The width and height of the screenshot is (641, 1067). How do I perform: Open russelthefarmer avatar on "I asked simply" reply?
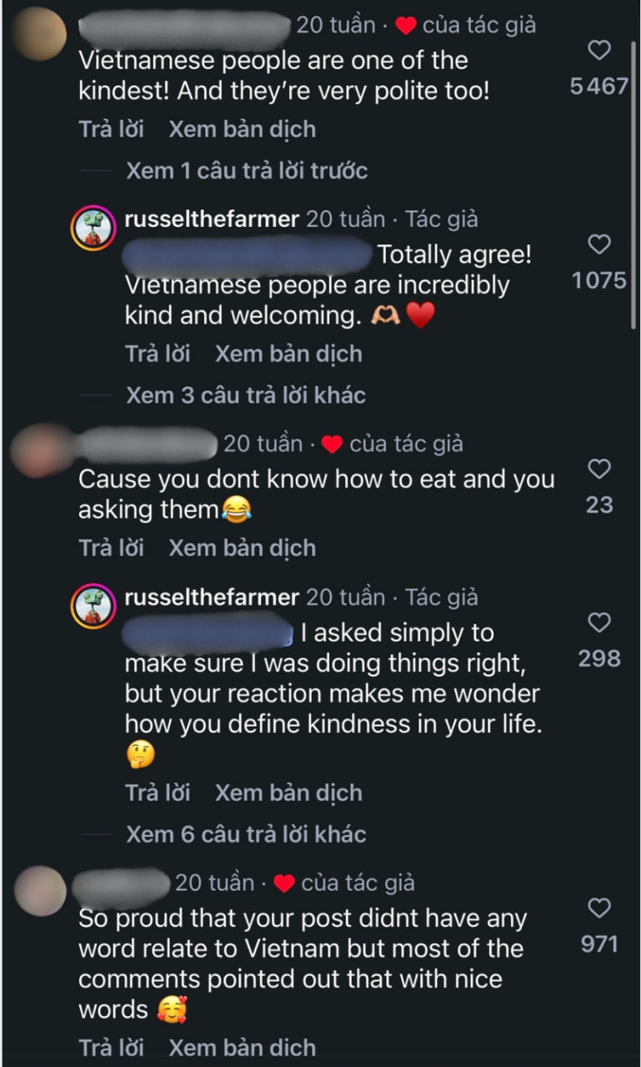click(93, 606)
